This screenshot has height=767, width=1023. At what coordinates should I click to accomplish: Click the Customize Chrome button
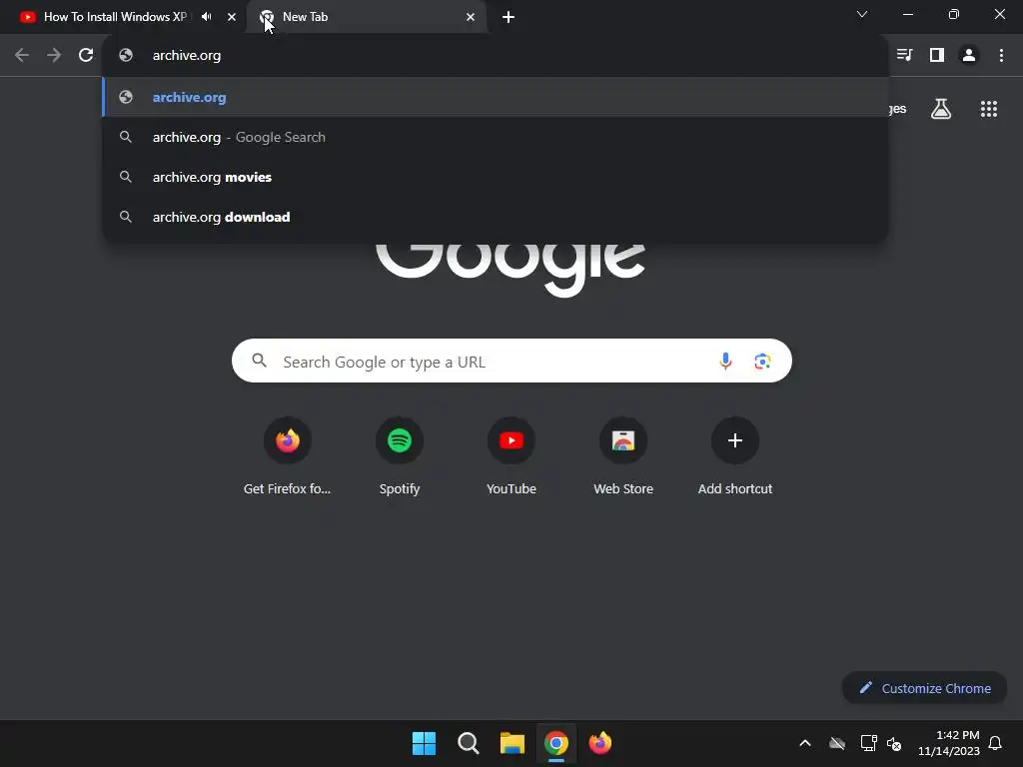(924, 688)
